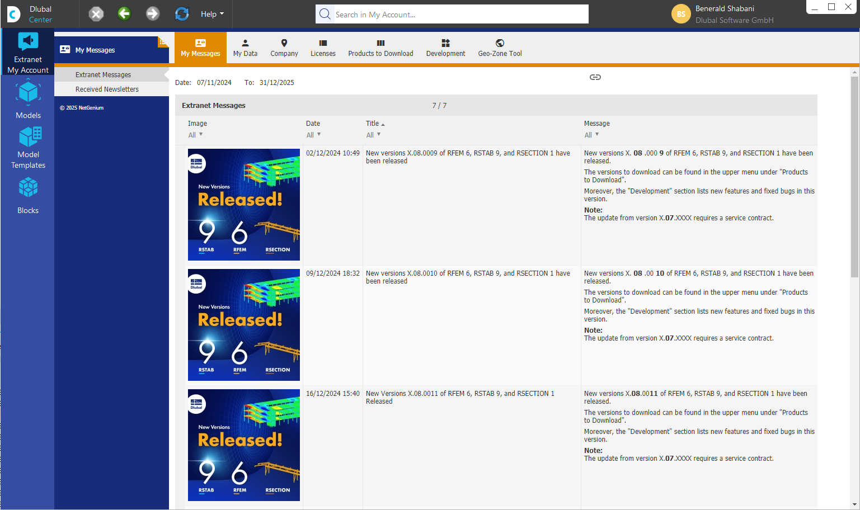Navigate back with the green arrow icon
Image resolution: width=860 pixels, height=510 pixels.
tap(124, 13)
